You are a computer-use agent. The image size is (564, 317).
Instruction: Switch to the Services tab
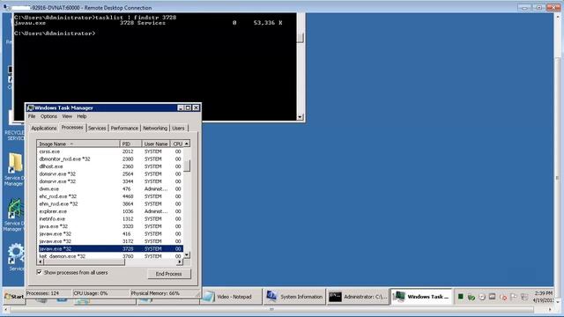tap(97, 129)
